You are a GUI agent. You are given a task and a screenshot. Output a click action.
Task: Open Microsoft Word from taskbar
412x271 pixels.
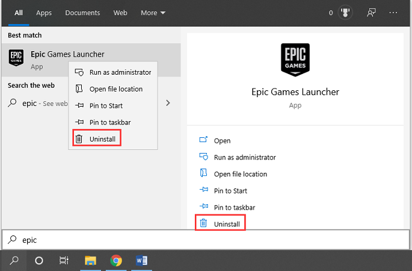[x=141, y=261]
